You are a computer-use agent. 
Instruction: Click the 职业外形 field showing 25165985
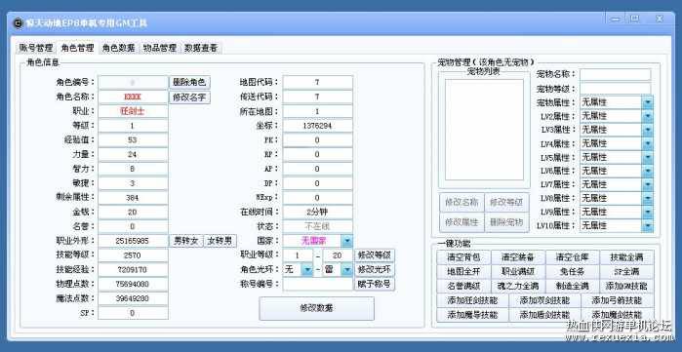coord(133,241)
